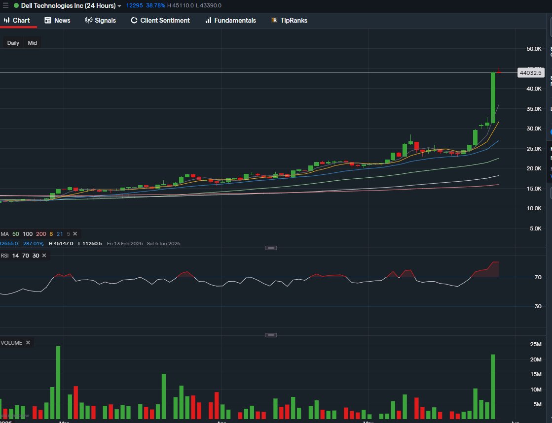Select the MA 21 period value

(60, 234)
